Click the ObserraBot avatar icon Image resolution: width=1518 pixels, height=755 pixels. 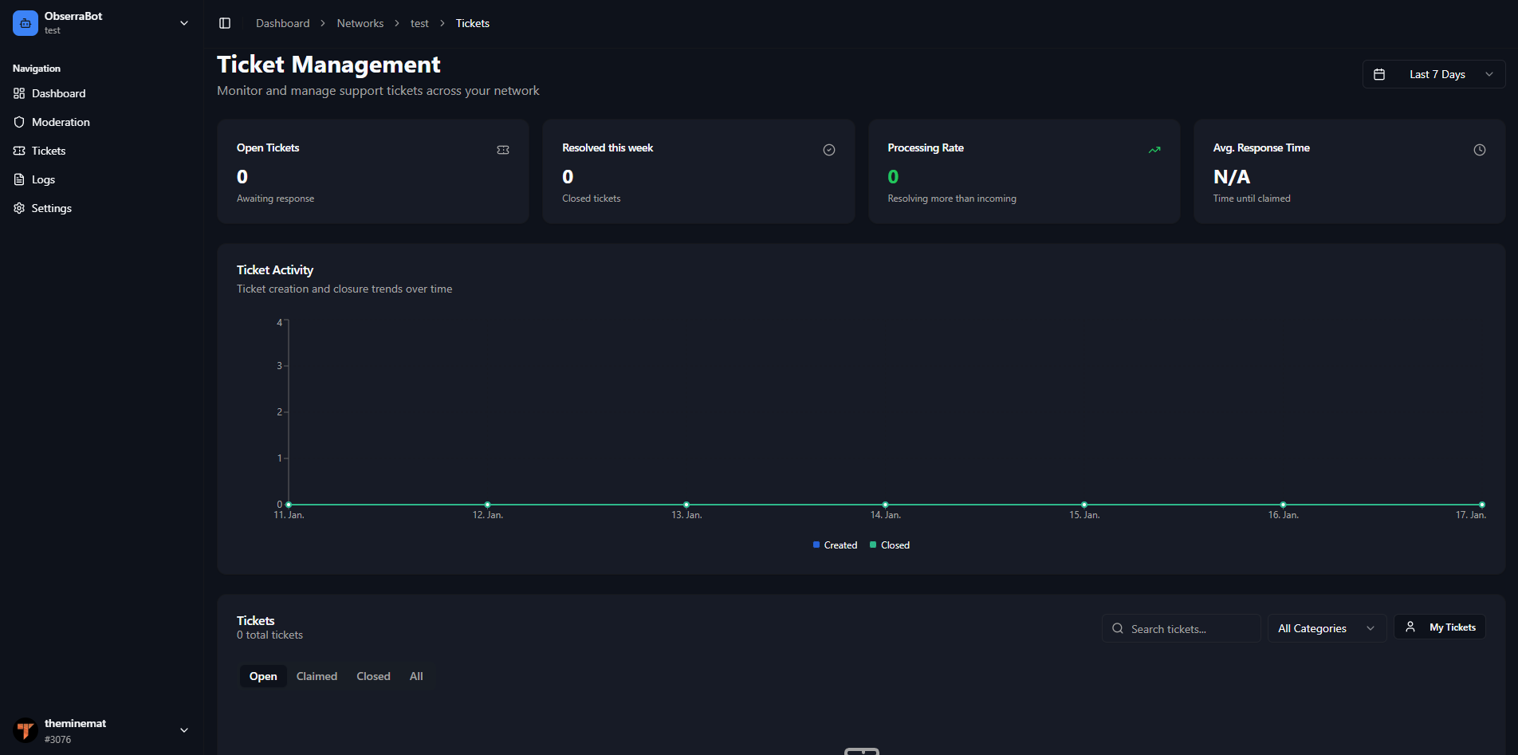pos(25,22)
